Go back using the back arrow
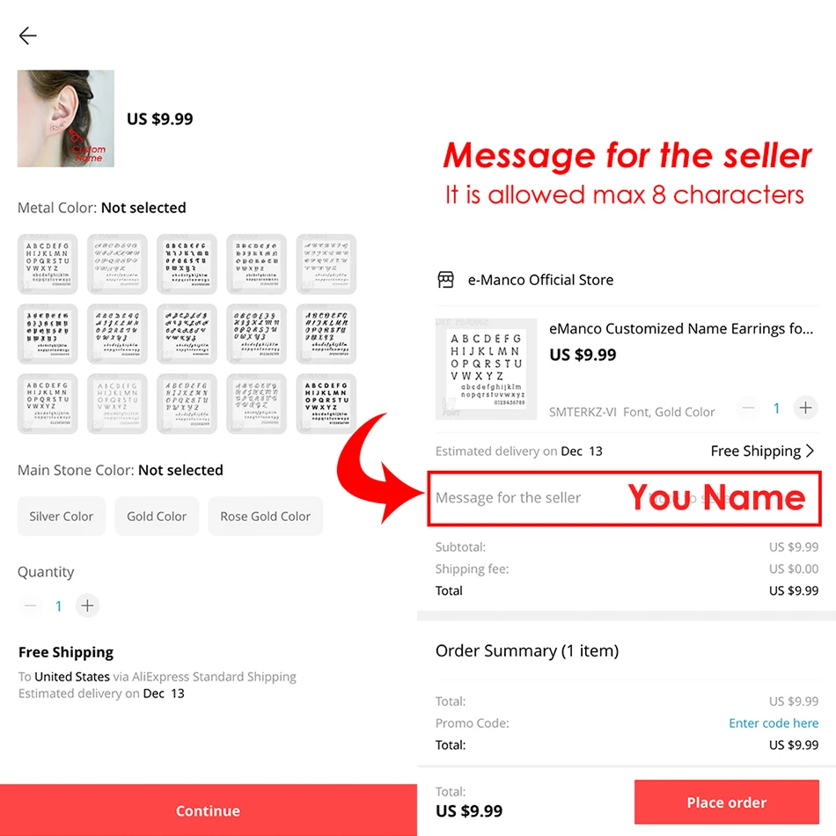 [x=28, y=36]
